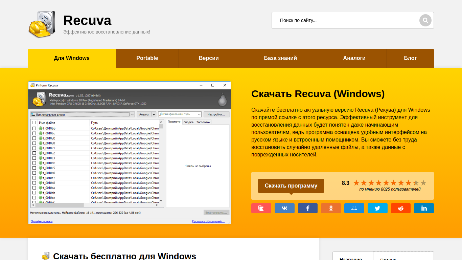Share the page on Reddit
This screenshot has width=462, height=260.
(401, 208)
